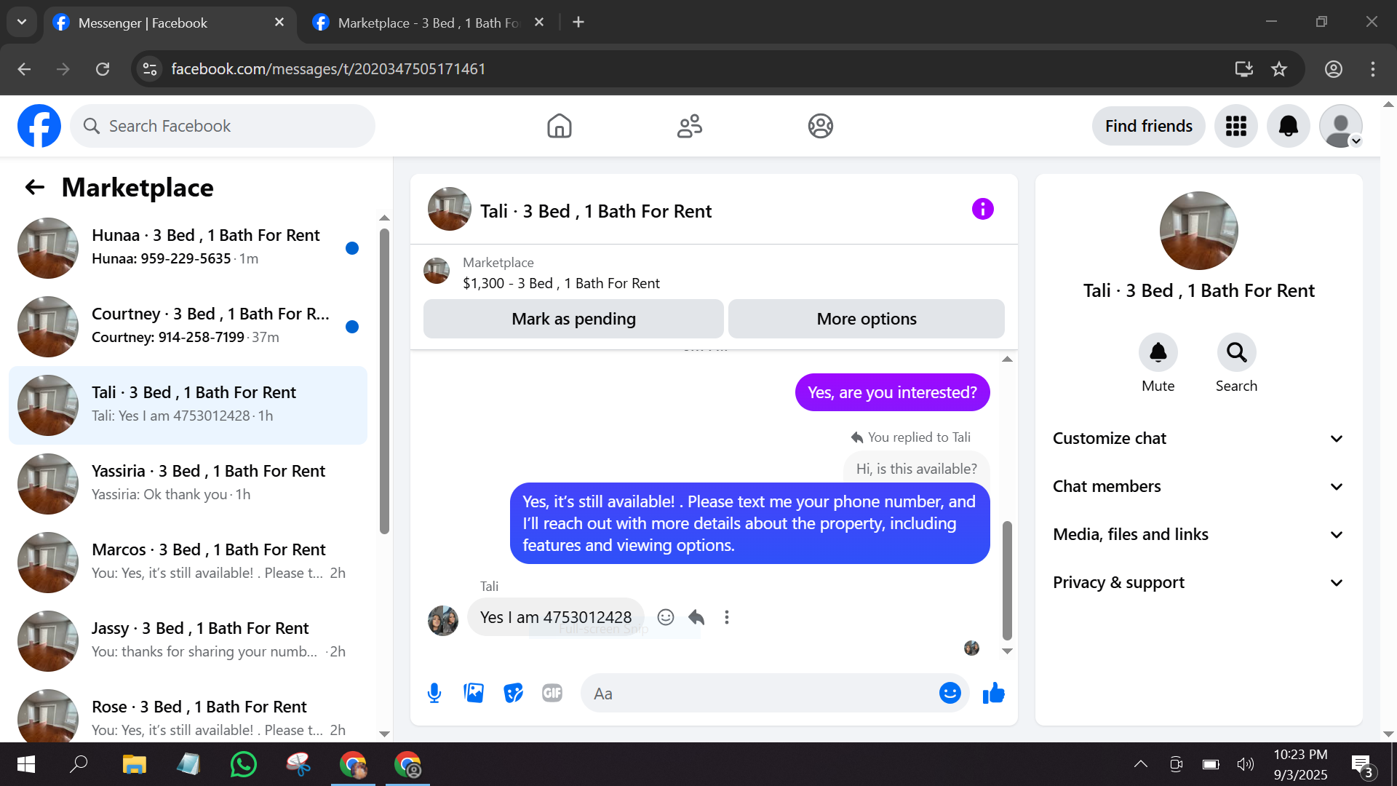This screenshot has height=786, width=1397.
Task: Open the Chrome tab search dropdown
Action: (x=22, y=23)
